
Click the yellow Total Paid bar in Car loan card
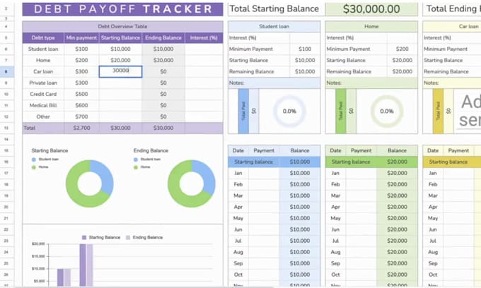click(438, 112)
